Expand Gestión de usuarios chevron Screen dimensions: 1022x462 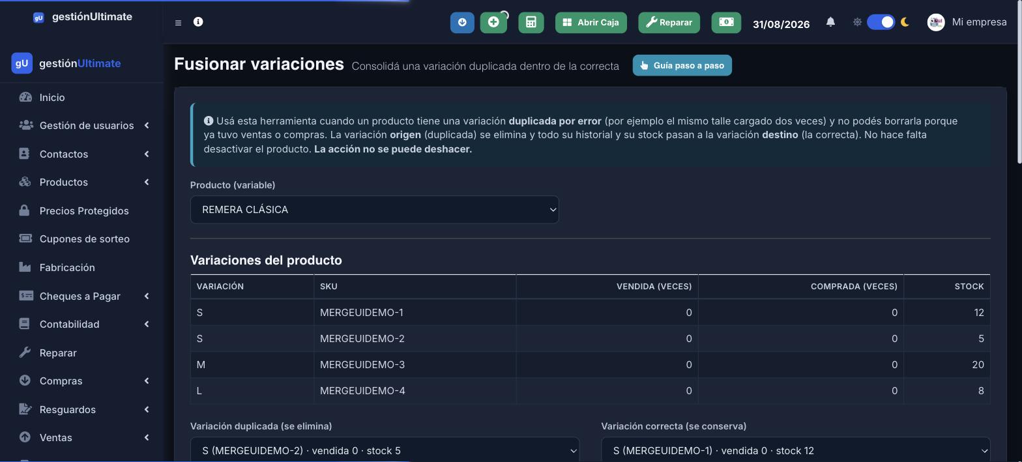147,125
